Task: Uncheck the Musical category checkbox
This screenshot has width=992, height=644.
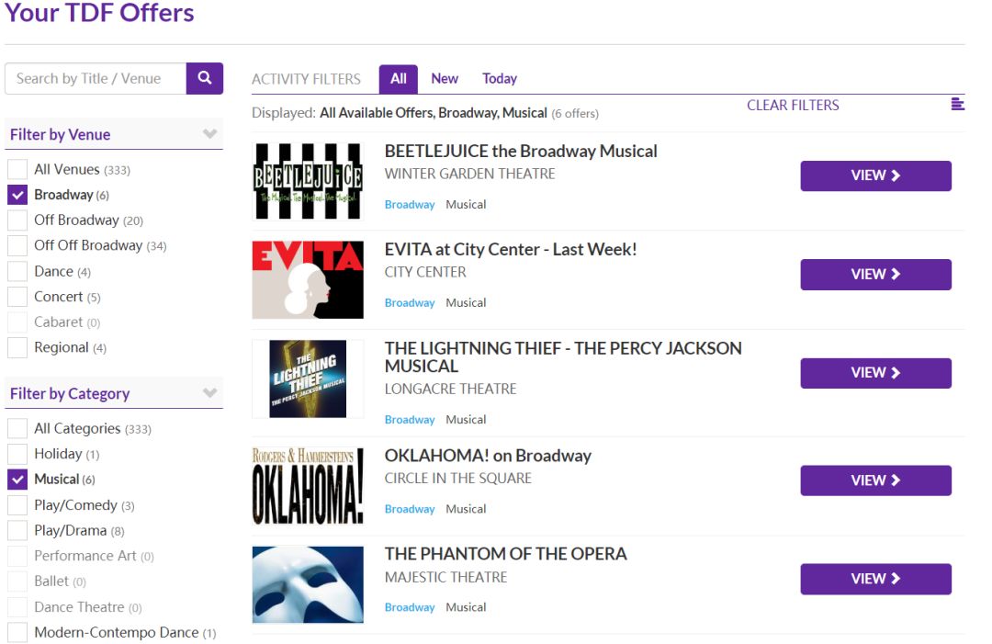Action: 17,479
